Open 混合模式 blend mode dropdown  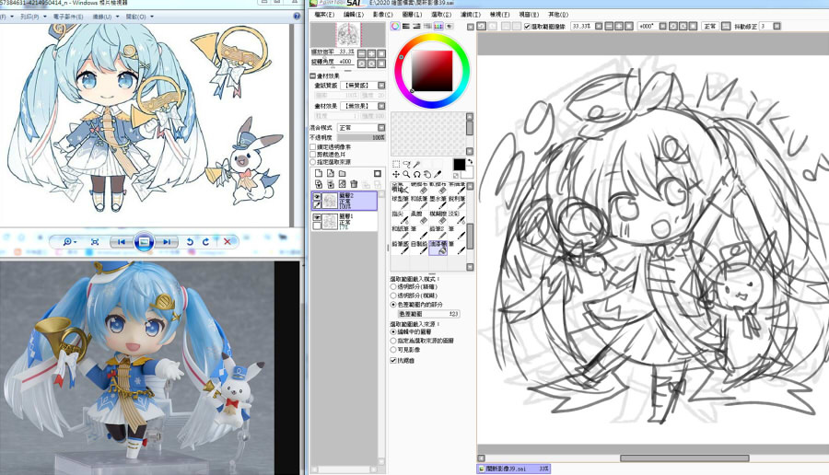point(381,128)
